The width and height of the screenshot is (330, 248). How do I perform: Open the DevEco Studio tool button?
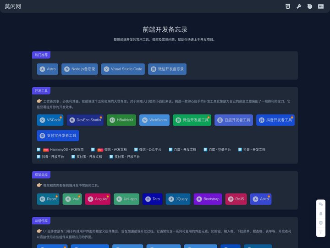(85, 120)
